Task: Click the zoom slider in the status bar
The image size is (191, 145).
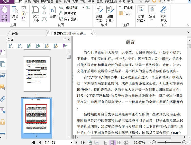Action: (168, 142)
